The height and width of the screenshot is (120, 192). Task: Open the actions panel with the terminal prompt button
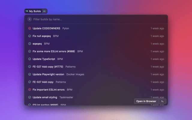pyautogui.click(x=162, y=101)
